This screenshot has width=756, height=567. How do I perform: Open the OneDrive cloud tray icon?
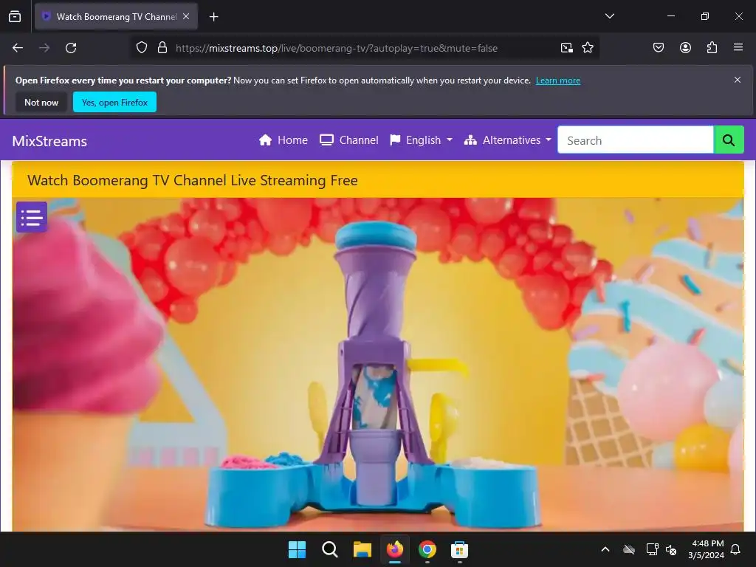click(x=629, y=549)
